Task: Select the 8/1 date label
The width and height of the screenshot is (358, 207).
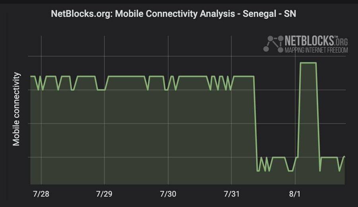Action: click(295, 194)
